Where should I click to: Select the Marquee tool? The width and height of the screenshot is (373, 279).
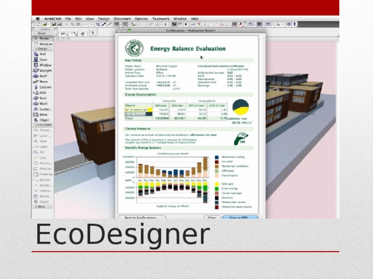[43, 44]
